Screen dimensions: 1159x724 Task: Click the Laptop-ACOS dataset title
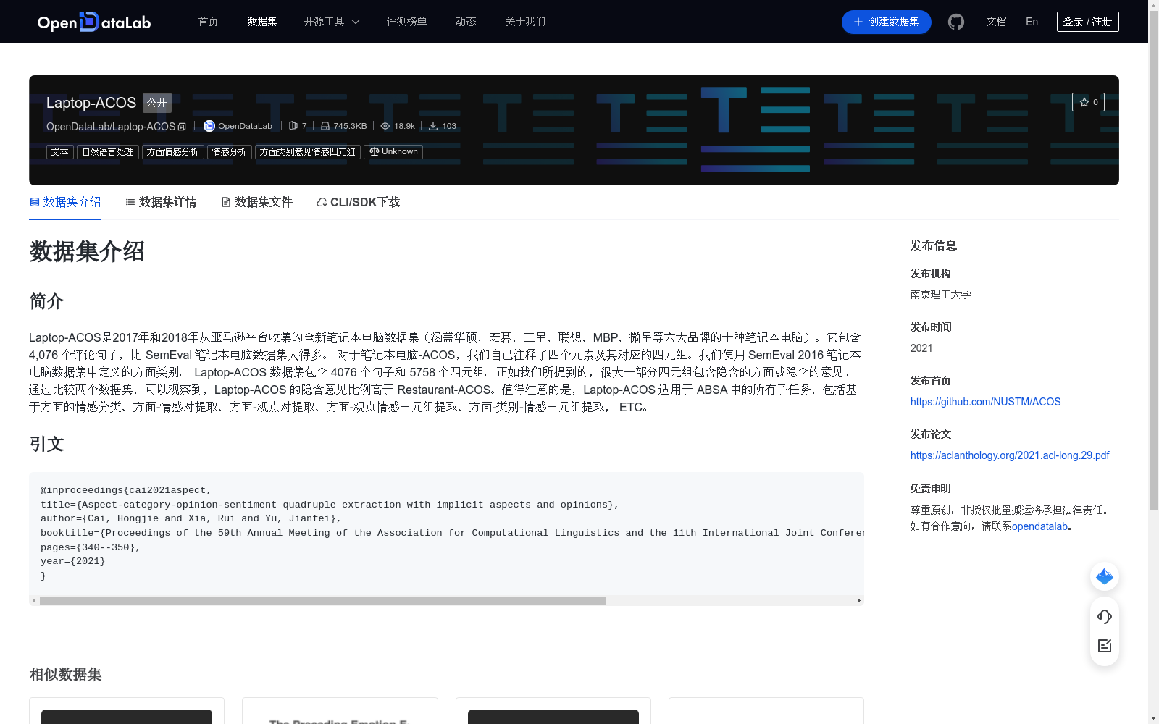(x=91, y=103)
